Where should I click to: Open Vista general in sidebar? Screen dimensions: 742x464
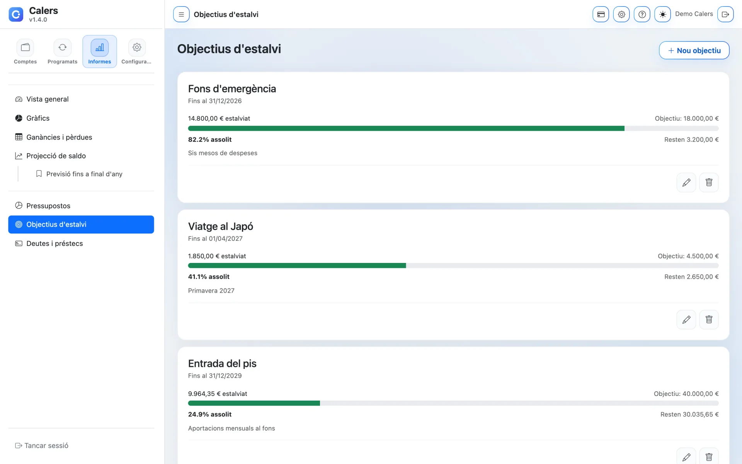click(x=81, y=99)
